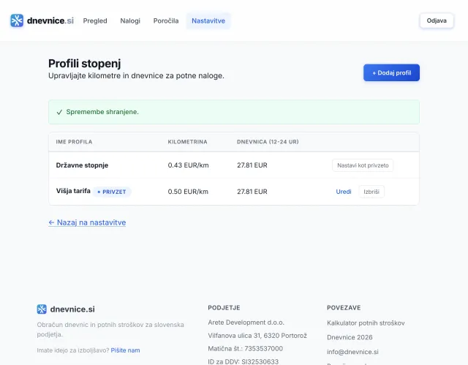
Task: Open the Pregled navigation tab
Action: tap(95, 20)
